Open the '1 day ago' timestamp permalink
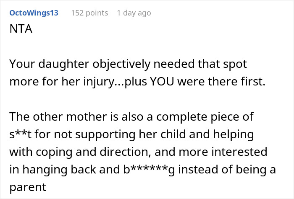294x199 pixels. pos(134,13)
